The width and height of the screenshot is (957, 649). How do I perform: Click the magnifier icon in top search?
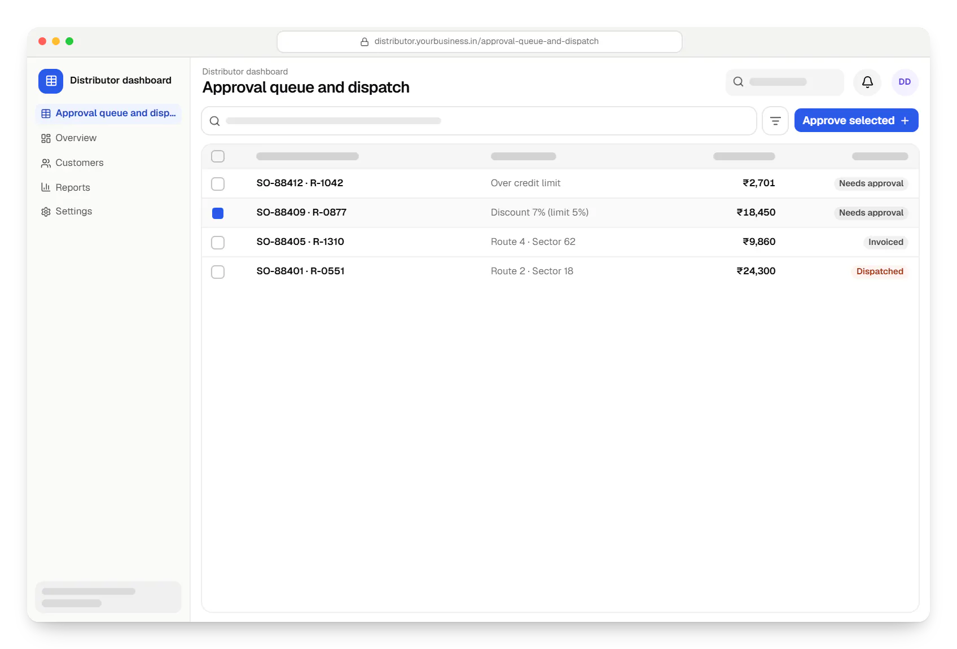point(738,82)
